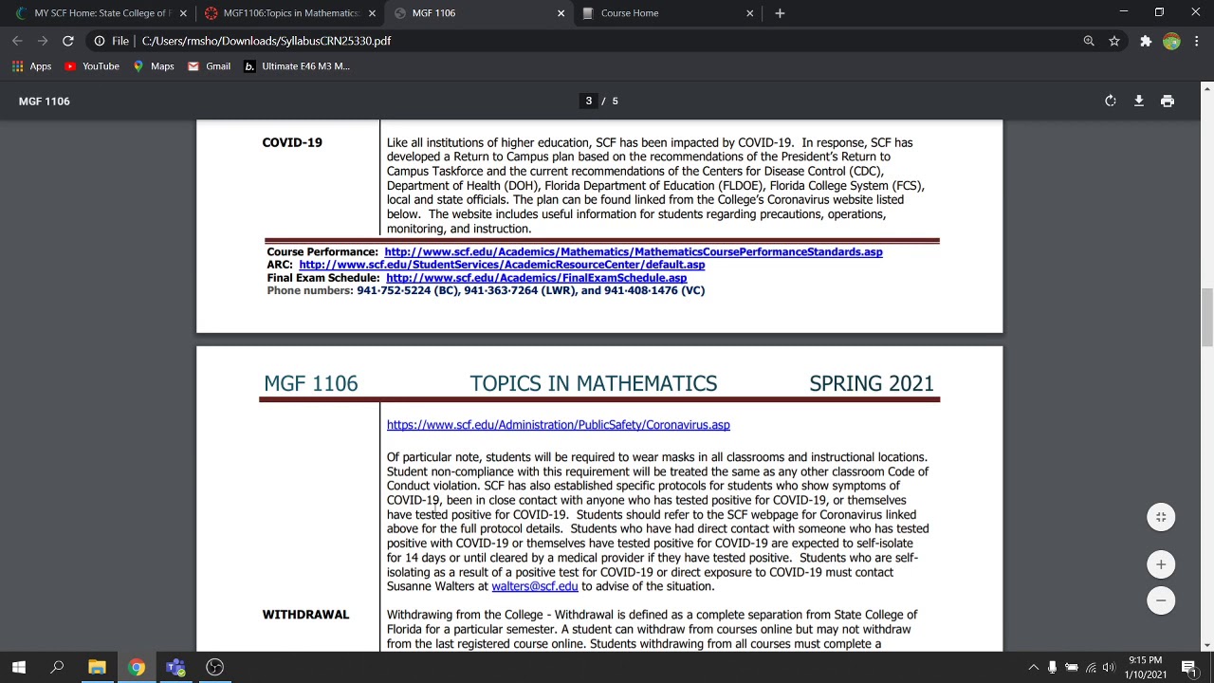This screenshot has height=683, width=1214.
Task: Click the COVID-19 section heading
Action: pyautogui.click(x=292, y=142)
